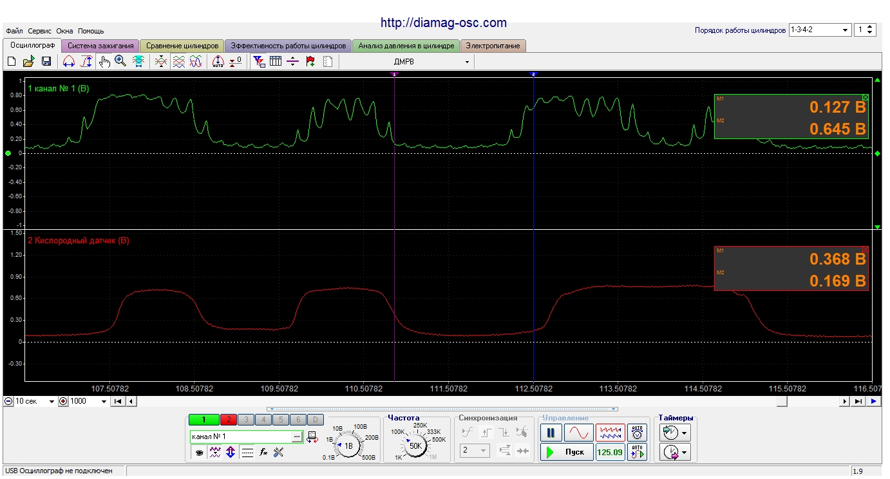This screenshot has width=890, height=479.
Task: Select the vertical stretch tool in toolbar
Action: point(87,61)
